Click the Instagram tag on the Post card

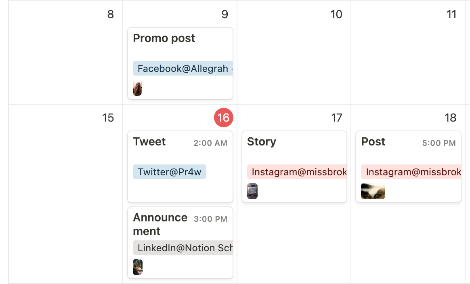(x=411, y=172)
